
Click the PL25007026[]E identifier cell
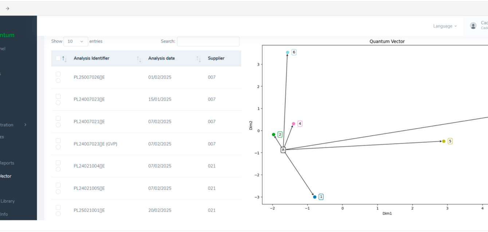click(89, 77)
